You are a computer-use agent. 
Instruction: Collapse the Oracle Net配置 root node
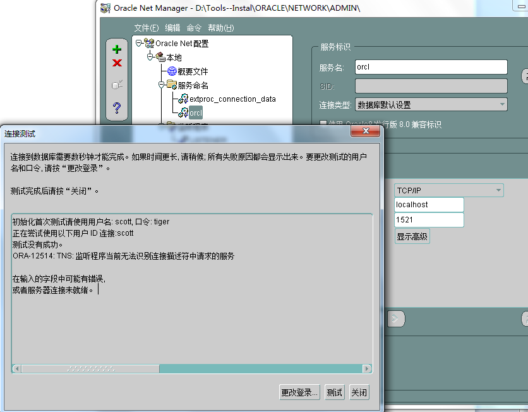tap(138, 43)
